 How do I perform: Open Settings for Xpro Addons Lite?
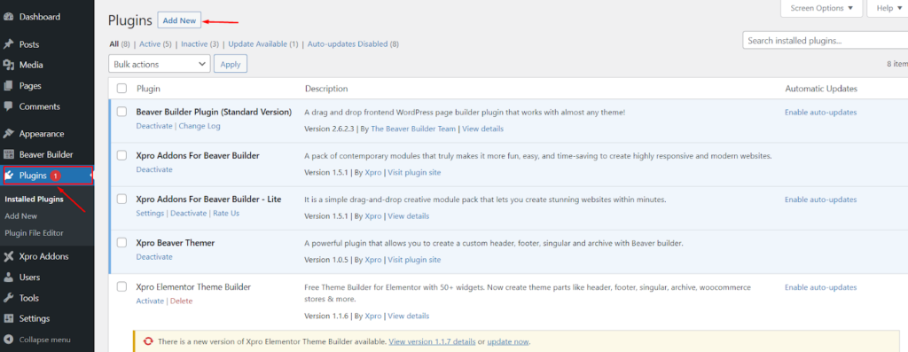point(150,214)
